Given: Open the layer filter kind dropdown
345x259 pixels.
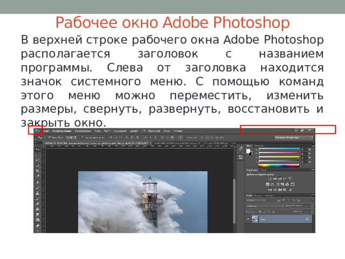Looking at the screenshot, I should (x=256, y=200).
